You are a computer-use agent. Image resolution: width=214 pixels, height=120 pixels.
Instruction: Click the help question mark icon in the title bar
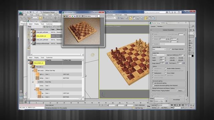[x=179, y=12]
